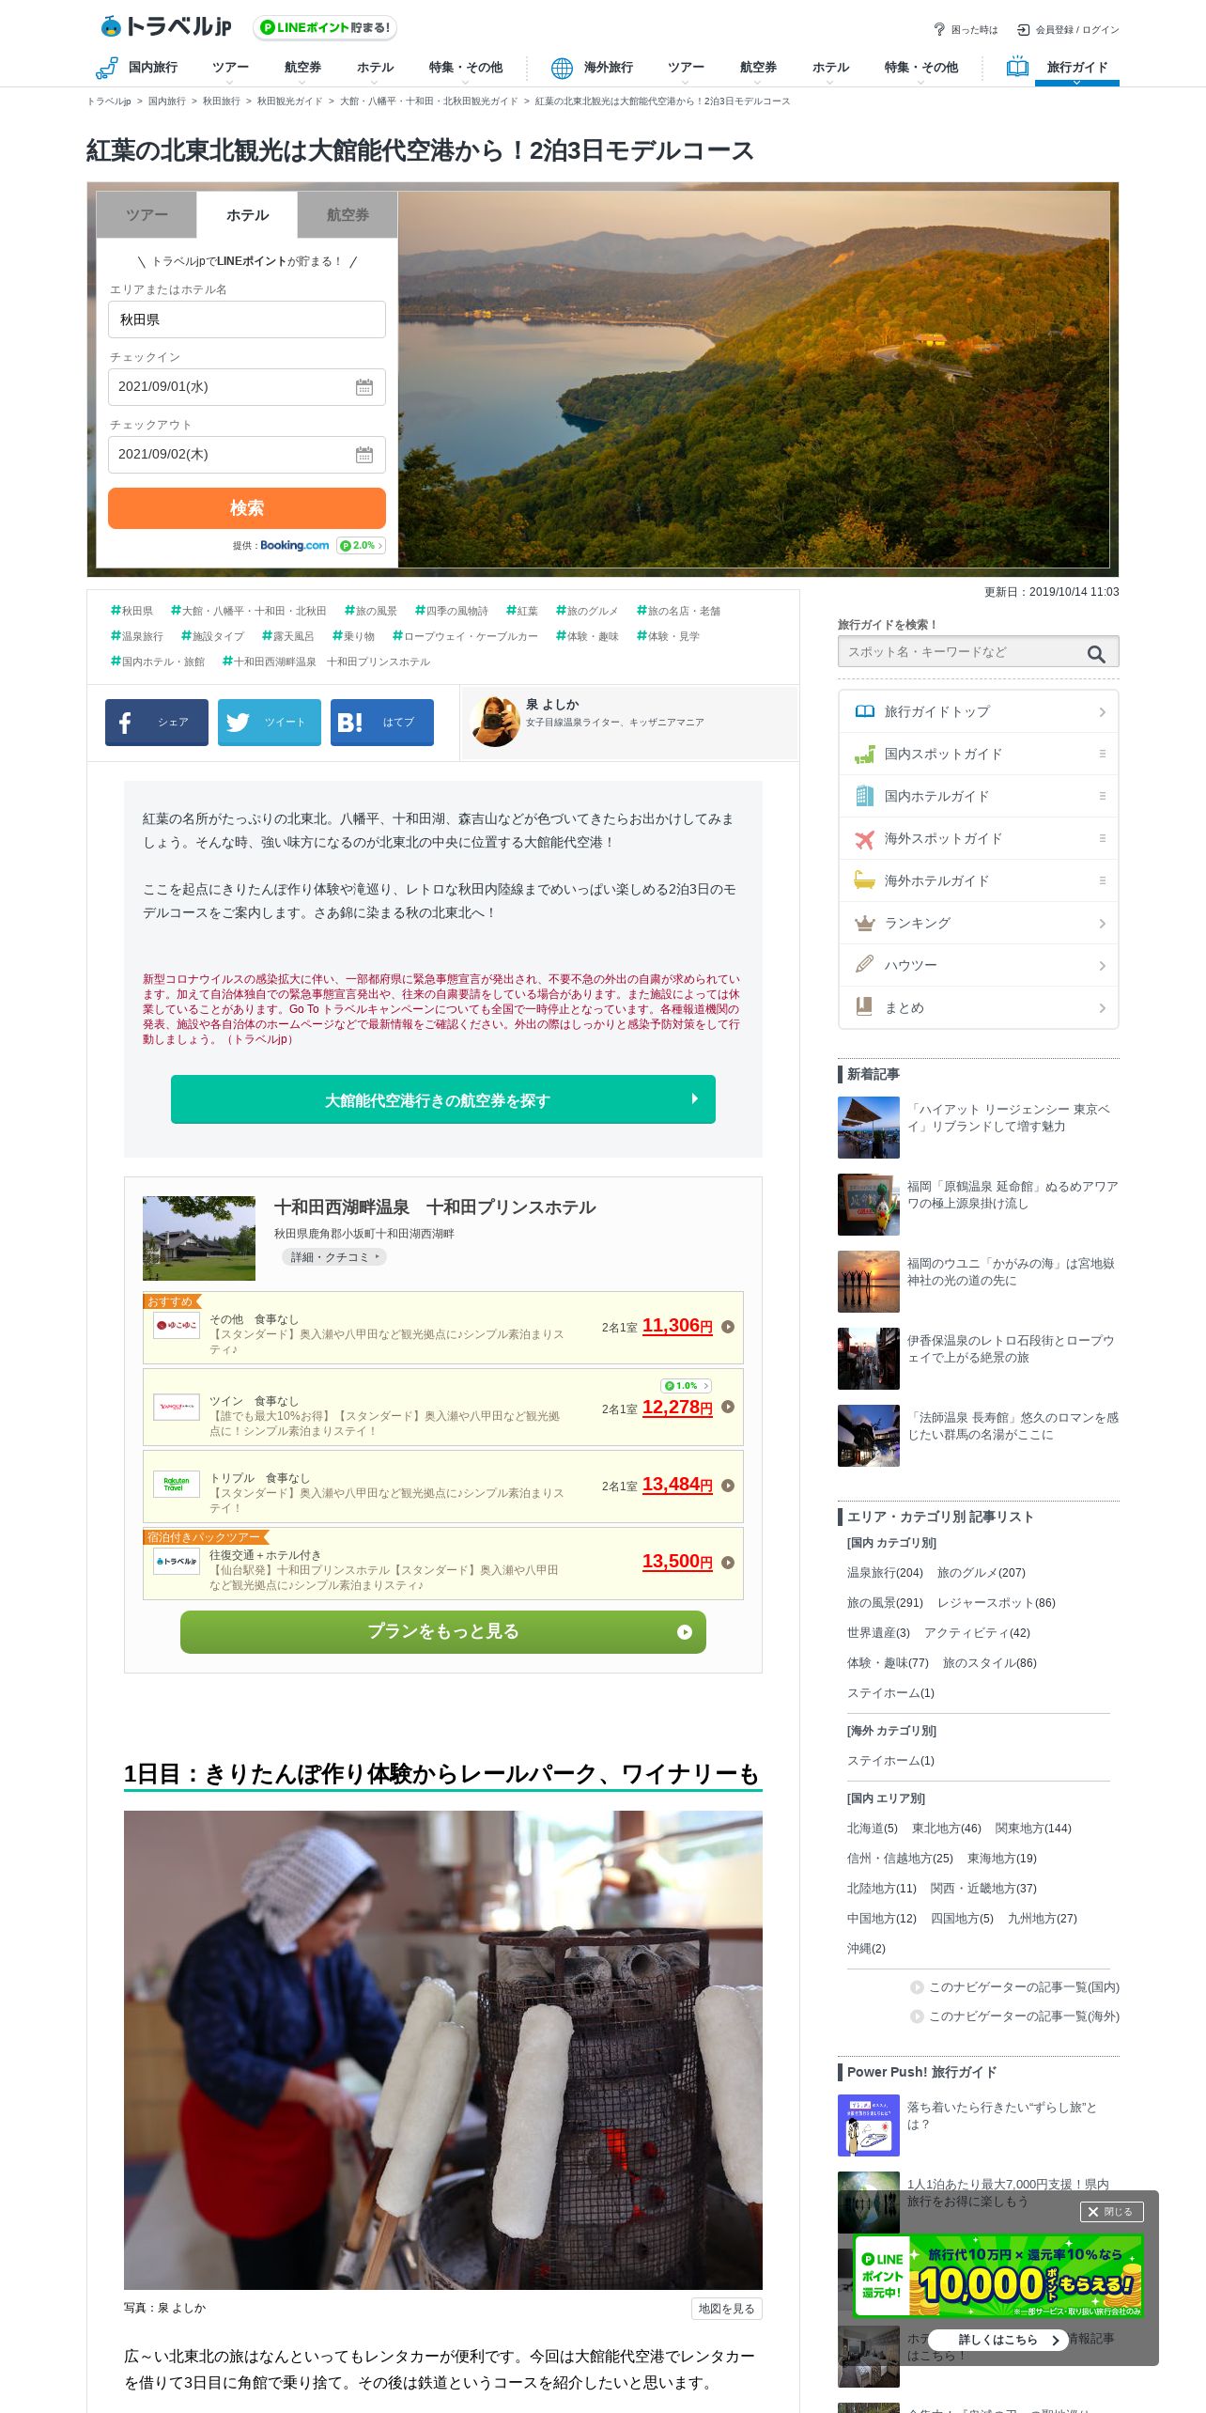Expand the domestic ツアー menu

tap(230, 70)
